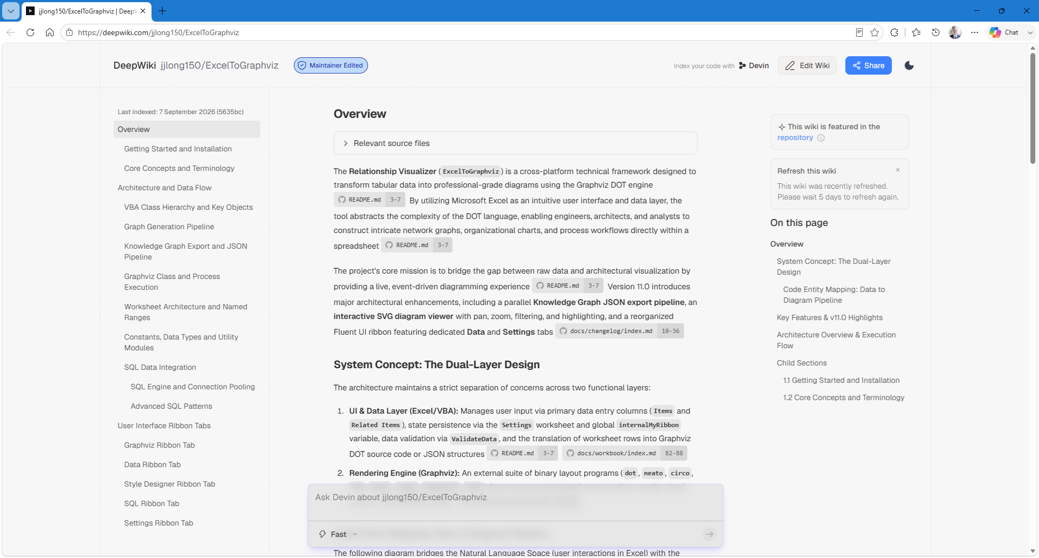Open VBA Class Hierarchy and Key Objects
Screen dimensions: 1039x558
click(188, 207)
